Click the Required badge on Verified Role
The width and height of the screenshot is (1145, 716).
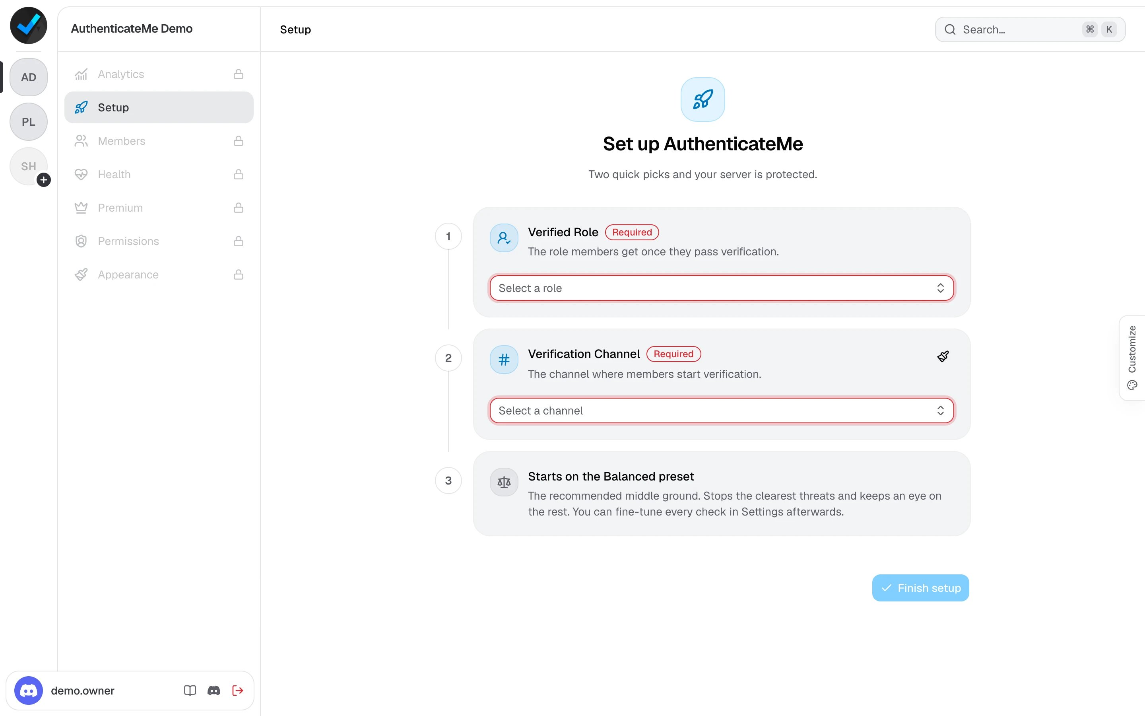(632, 232)
